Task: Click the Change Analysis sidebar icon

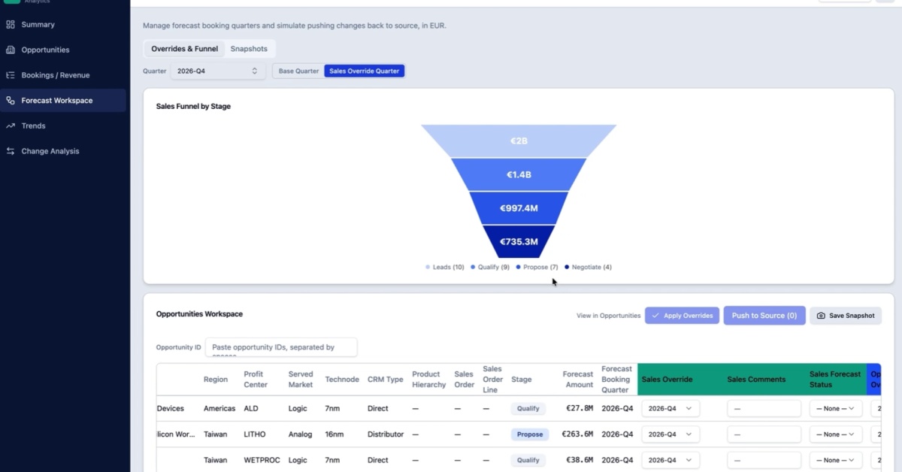Action: (x=11, y=151)
